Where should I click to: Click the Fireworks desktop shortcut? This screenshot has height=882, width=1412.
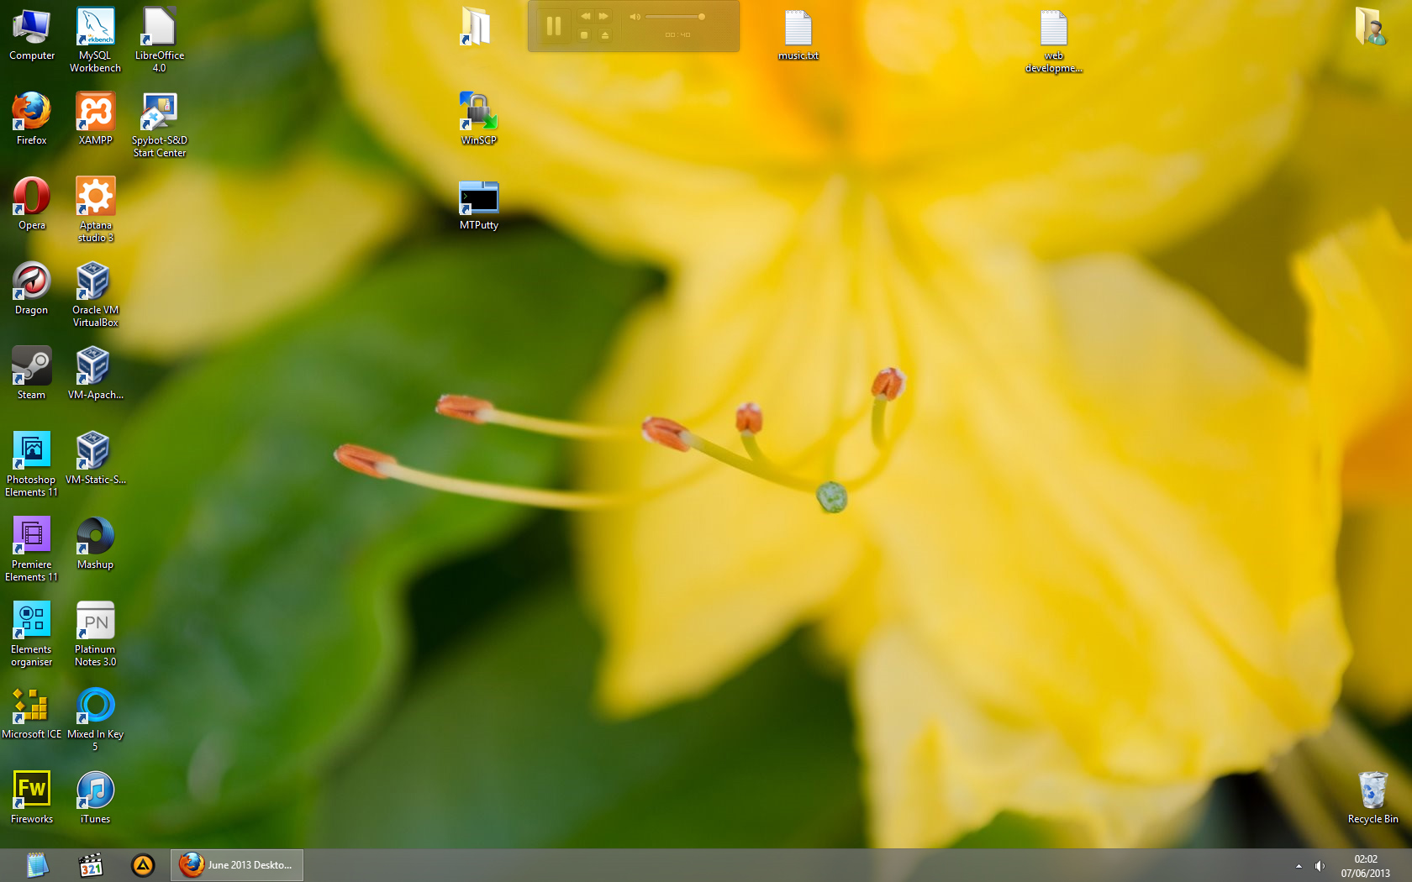tap(31, 791)
